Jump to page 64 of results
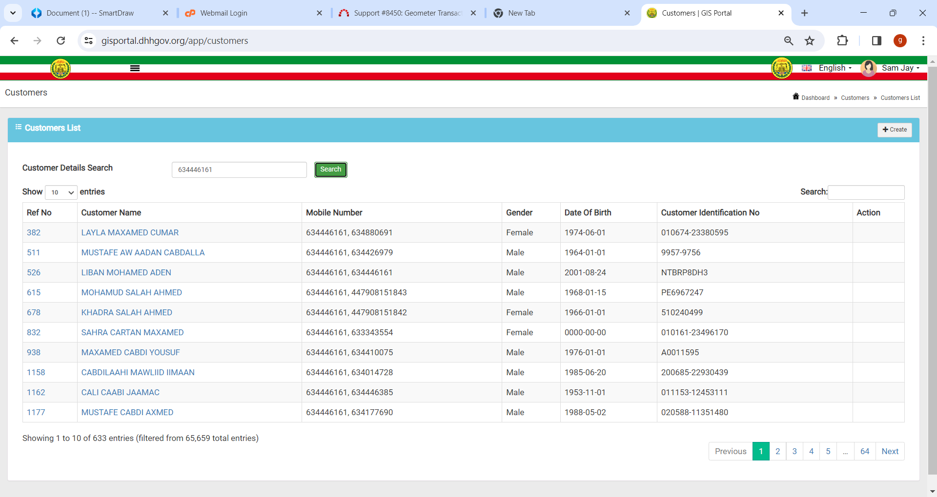Image resolution: width=937 pixels, height=497 pixels. [x=865, y=451]
